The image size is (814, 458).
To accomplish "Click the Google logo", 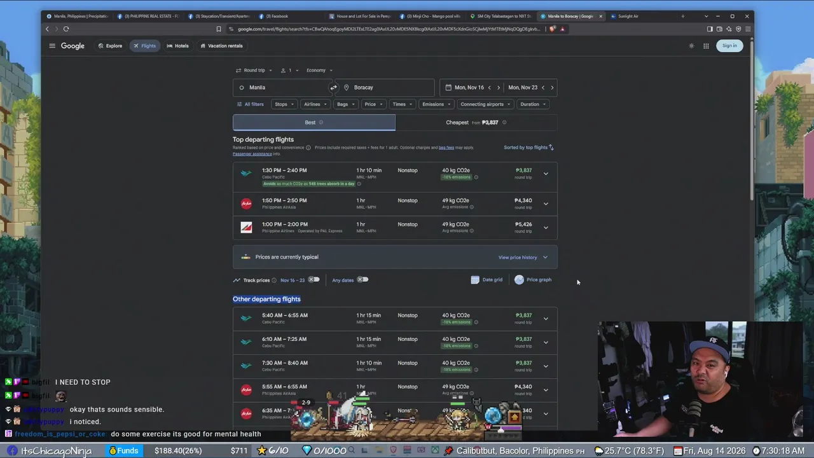I will click(x=72, y=46).
